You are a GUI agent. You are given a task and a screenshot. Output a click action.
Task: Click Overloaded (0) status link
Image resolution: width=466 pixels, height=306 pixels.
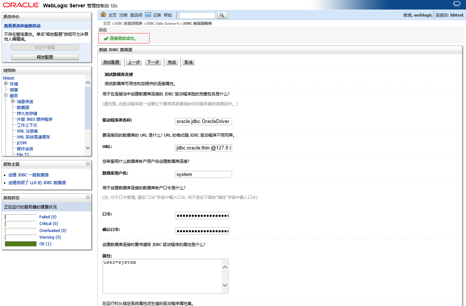[x=53, y=231]
